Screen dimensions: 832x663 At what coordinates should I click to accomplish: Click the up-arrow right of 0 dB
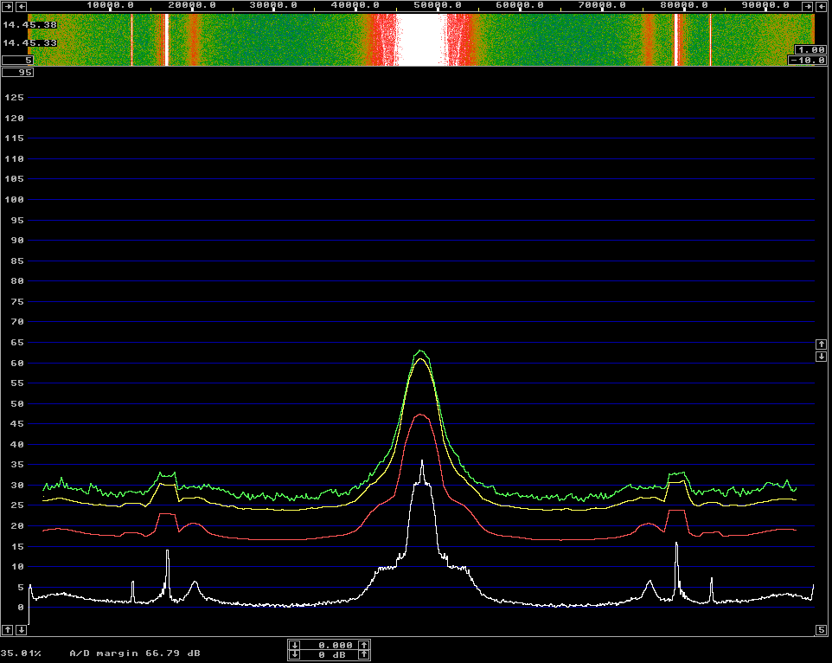(363, 654)
